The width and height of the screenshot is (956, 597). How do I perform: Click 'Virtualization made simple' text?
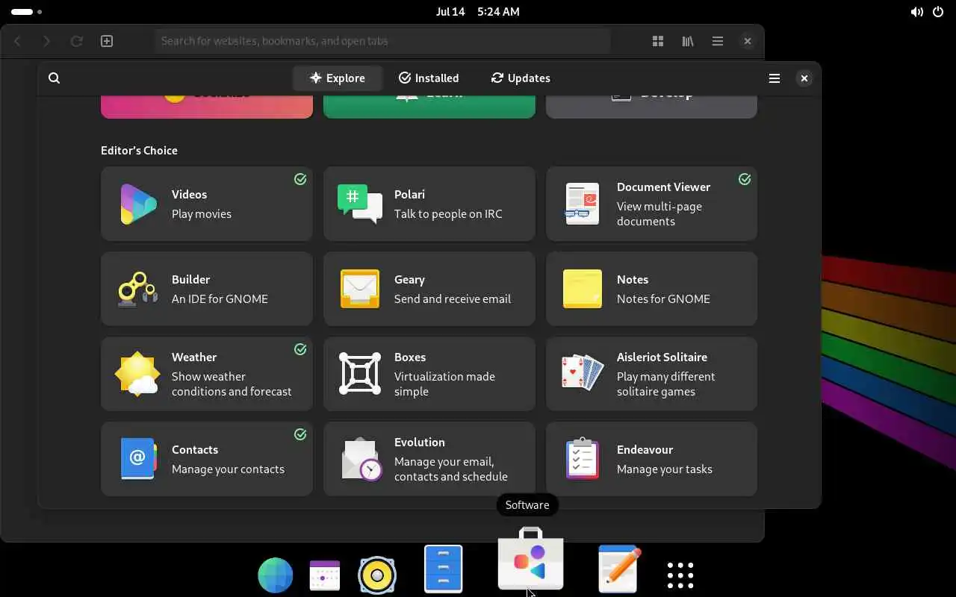pos(444,384)
